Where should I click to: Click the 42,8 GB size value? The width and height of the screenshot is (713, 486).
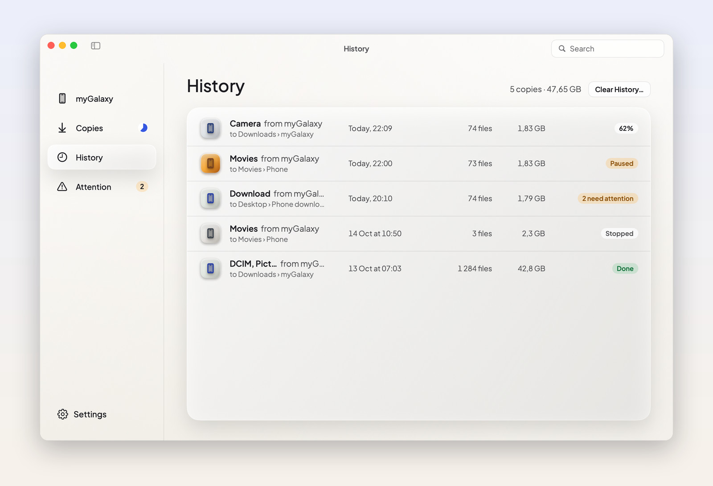531,268
